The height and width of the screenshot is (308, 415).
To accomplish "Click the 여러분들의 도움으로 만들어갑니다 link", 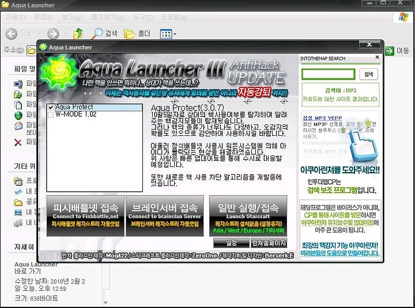I will 340,253.
